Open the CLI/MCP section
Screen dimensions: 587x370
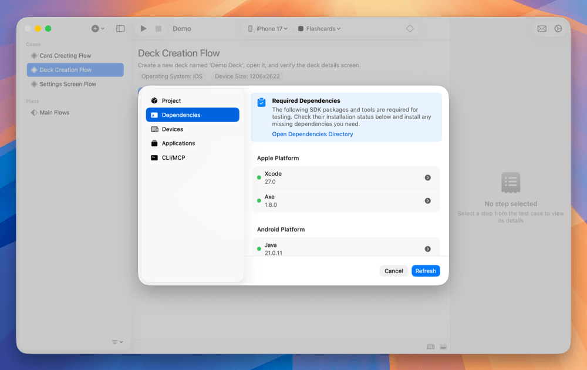(x=193, y=157)
